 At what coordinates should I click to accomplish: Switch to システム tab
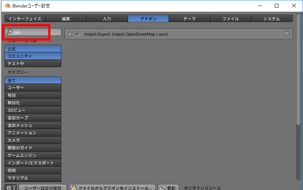[272, 19]
